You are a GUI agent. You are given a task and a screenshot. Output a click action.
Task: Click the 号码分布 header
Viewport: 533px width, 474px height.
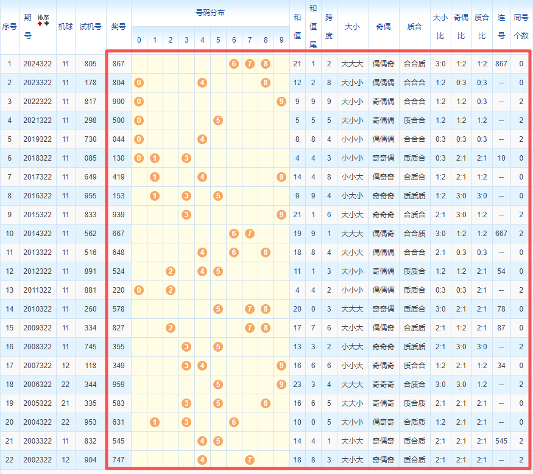pyautogui.click(x=210, y=13)
